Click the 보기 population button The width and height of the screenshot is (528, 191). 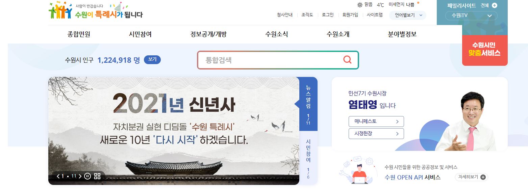(x=152, y=60)
